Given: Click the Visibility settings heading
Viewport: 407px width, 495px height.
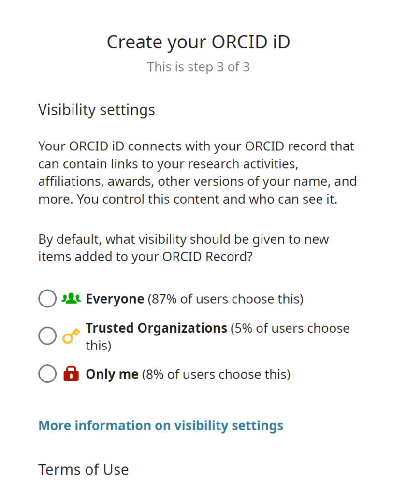Looking at the screenshot, I should 96,110.
